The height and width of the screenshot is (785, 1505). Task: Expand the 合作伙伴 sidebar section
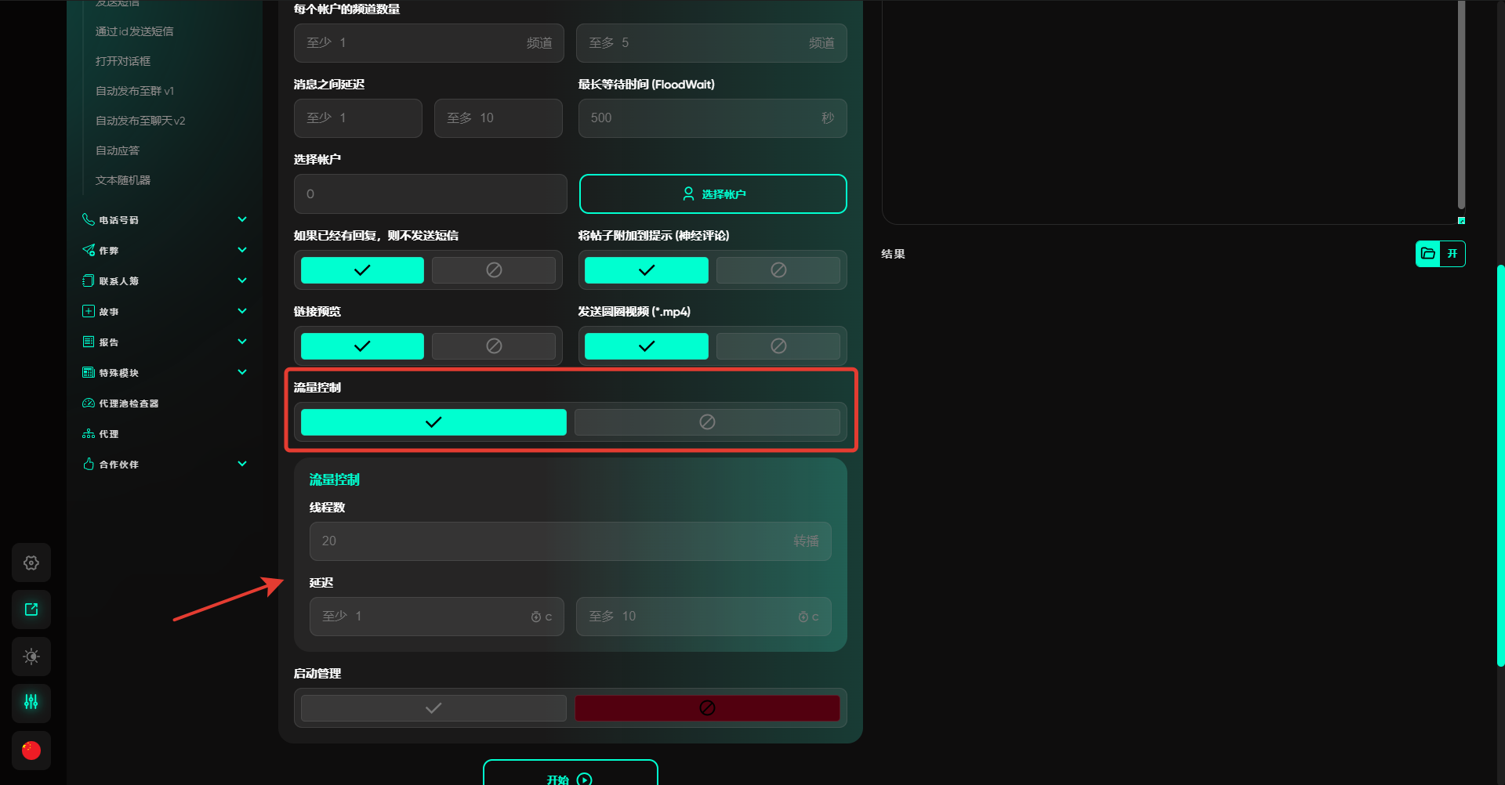tap(242, 464)
